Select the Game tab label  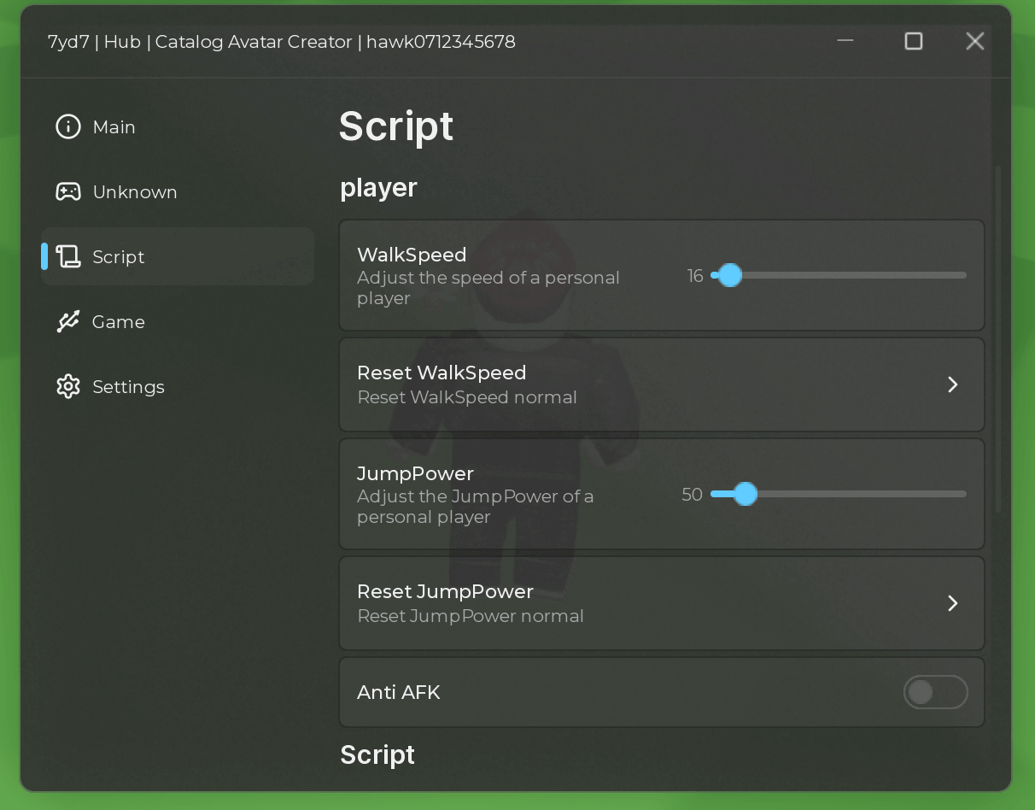119,322
